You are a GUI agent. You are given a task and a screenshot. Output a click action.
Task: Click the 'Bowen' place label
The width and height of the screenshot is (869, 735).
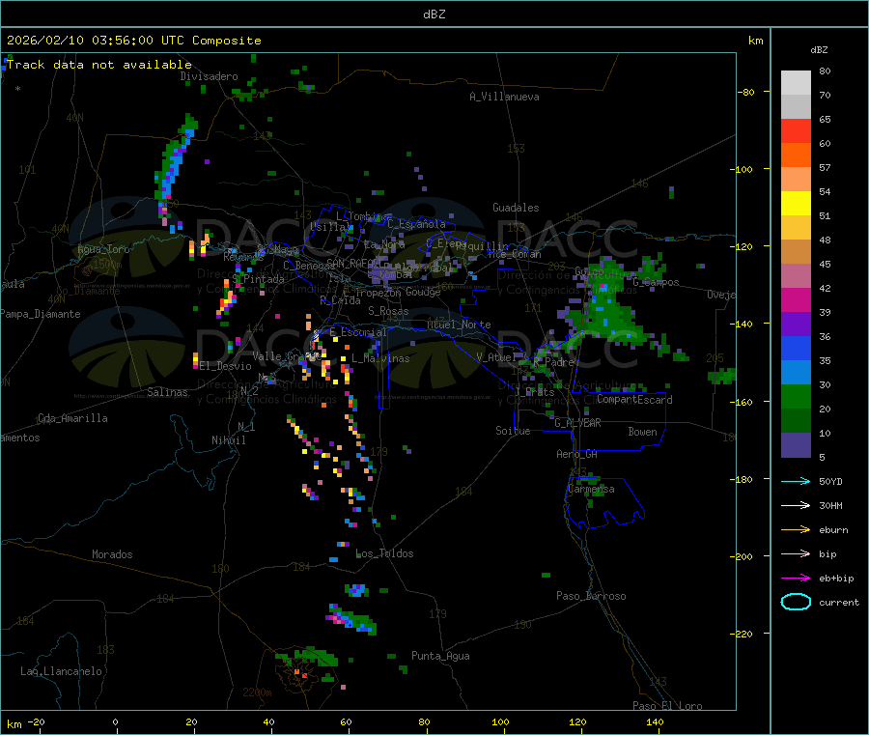pyautogui.click(x=643, y=433)
